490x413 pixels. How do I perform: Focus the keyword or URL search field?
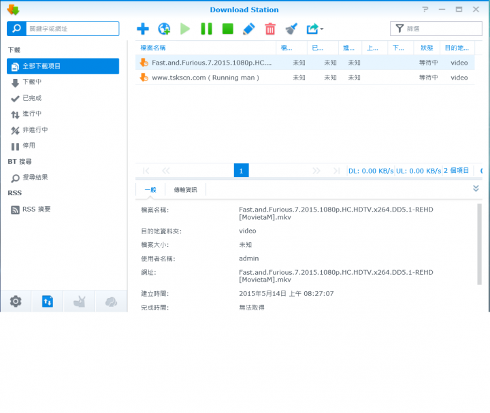73,29
